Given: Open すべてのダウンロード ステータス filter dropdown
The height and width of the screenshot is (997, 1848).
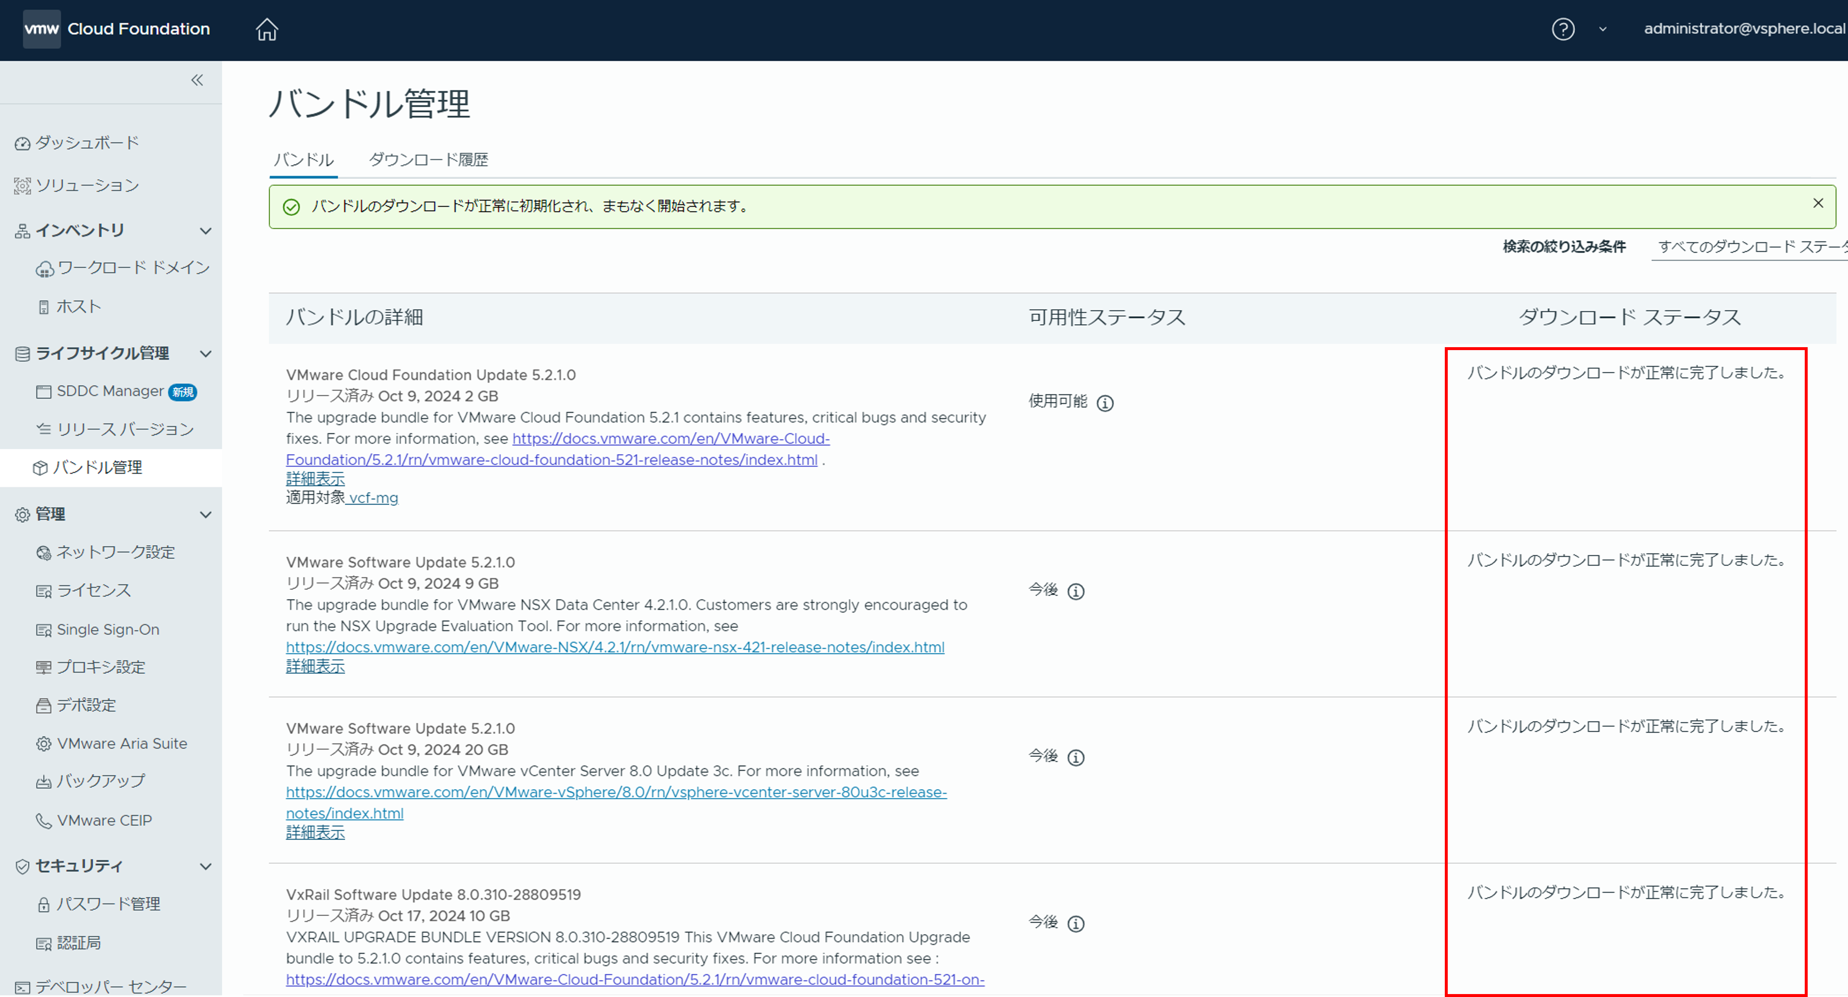Looking at the screenshot, I should tap(1749, 247).
